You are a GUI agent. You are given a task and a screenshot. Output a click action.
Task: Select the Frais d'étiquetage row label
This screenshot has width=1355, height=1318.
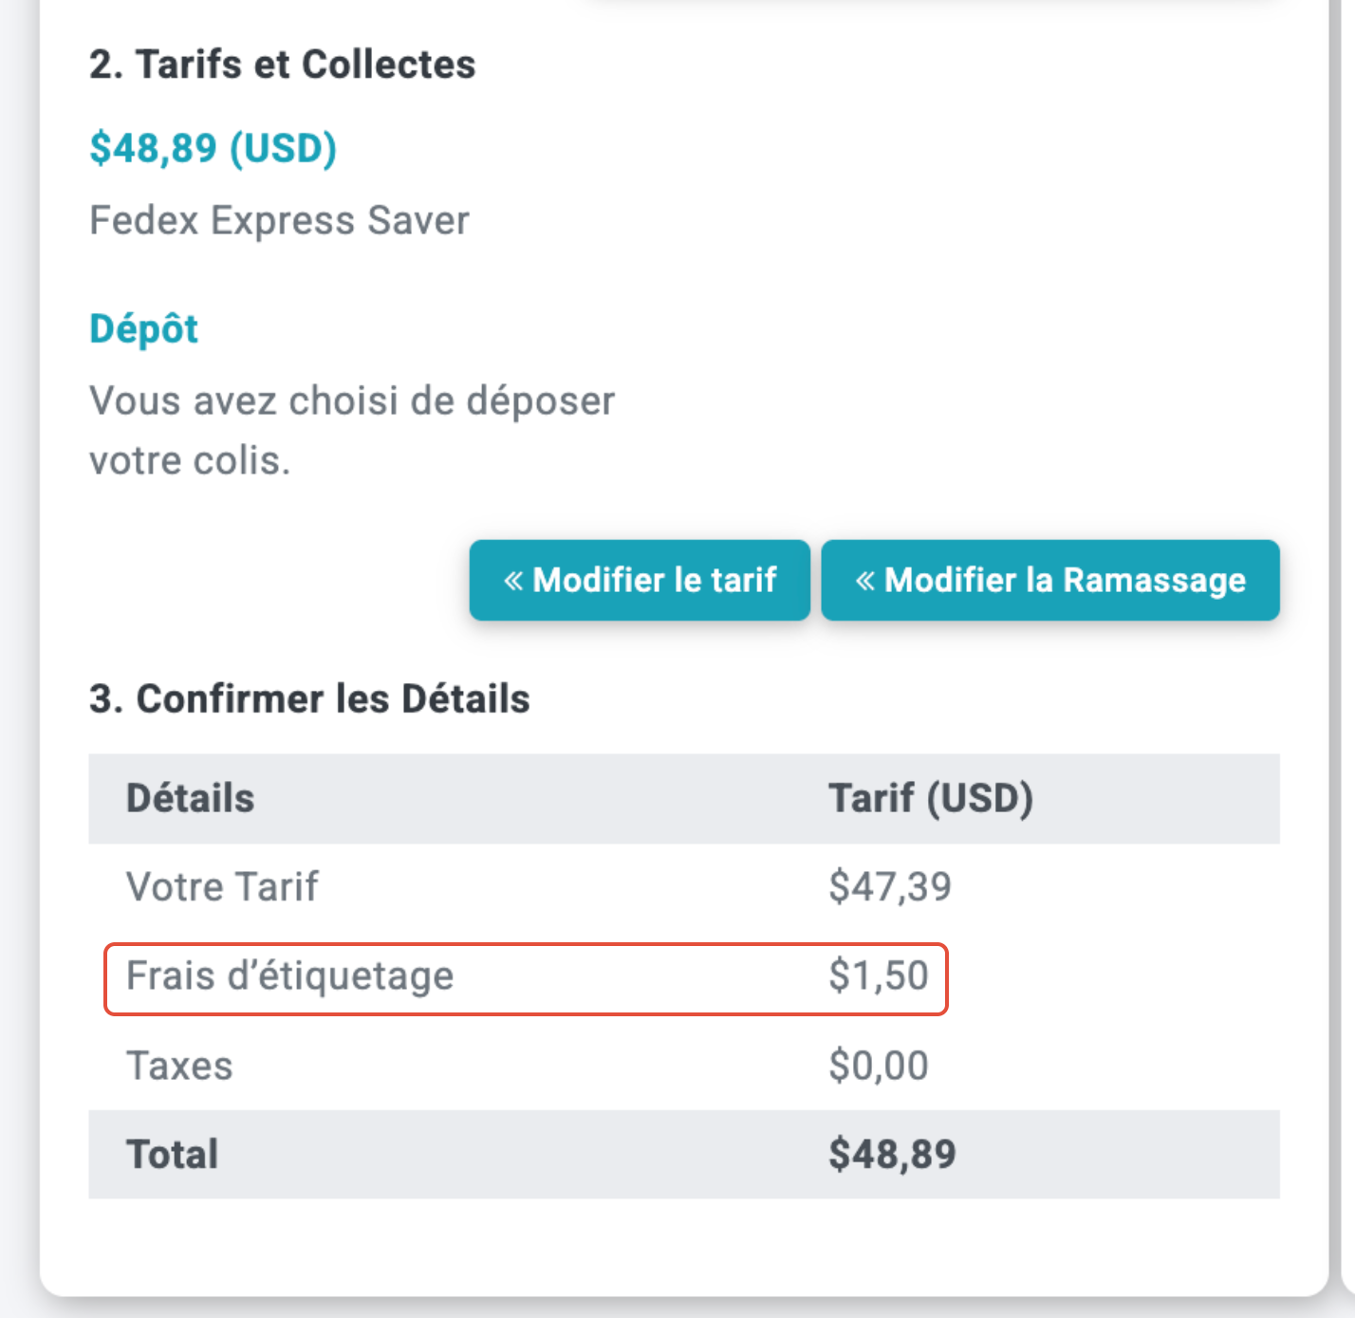tap(289, 976)
